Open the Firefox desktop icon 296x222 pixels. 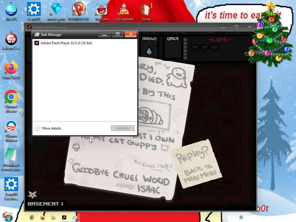(x=11, y=70)
